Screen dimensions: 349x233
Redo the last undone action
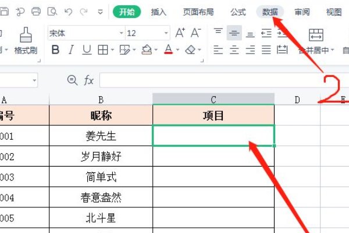(84, 12)
